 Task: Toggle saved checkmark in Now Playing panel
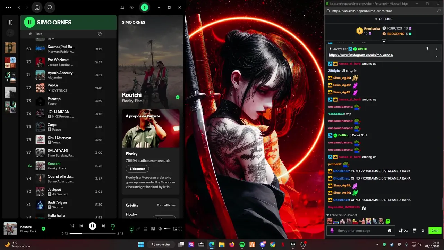coord(178,98)
